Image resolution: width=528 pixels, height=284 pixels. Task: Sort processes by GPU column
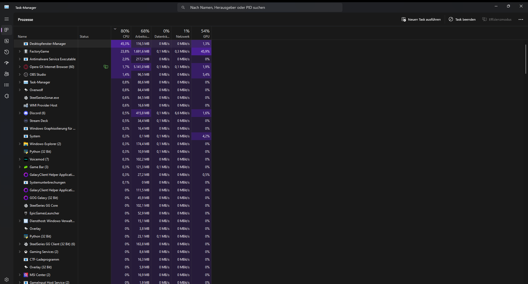tap(201, 33)
